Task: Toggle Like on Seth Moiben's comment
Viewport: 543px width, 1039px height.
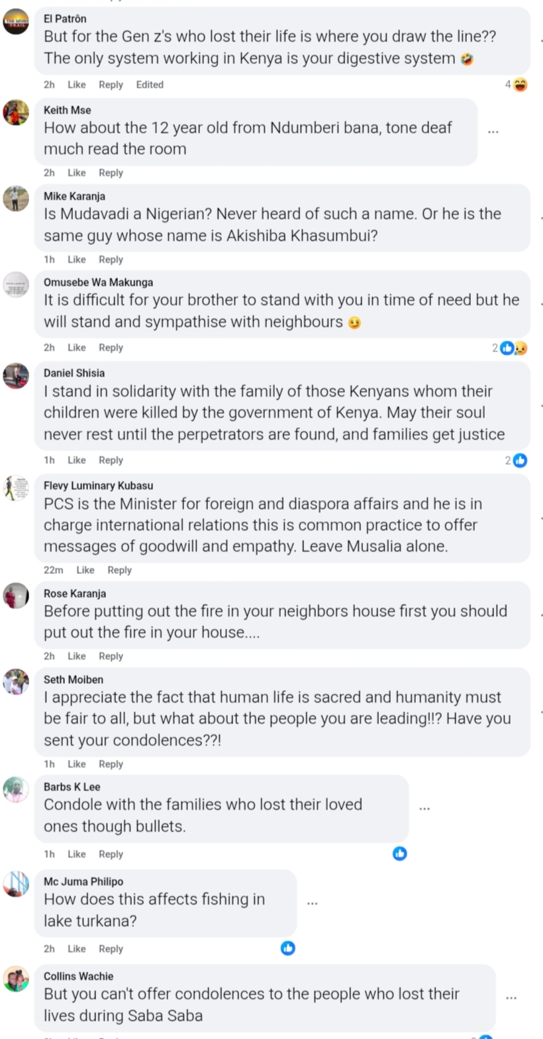Action: [x=76, y=764]
